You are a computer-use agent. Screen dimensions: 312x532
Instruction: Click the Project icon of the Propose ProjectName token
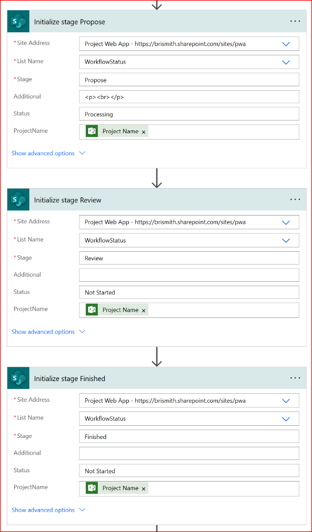point(92,132)
